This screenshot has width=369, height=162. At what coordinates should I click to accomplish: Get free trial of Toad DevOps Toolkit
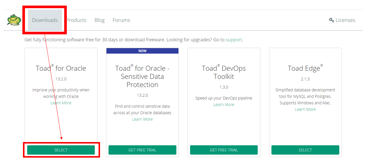224,150
